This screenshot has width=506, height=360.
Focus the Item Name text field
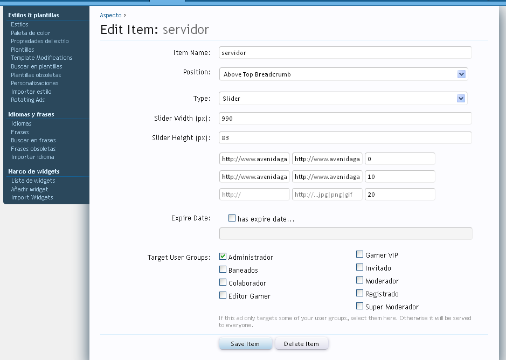tap(345, 53)
